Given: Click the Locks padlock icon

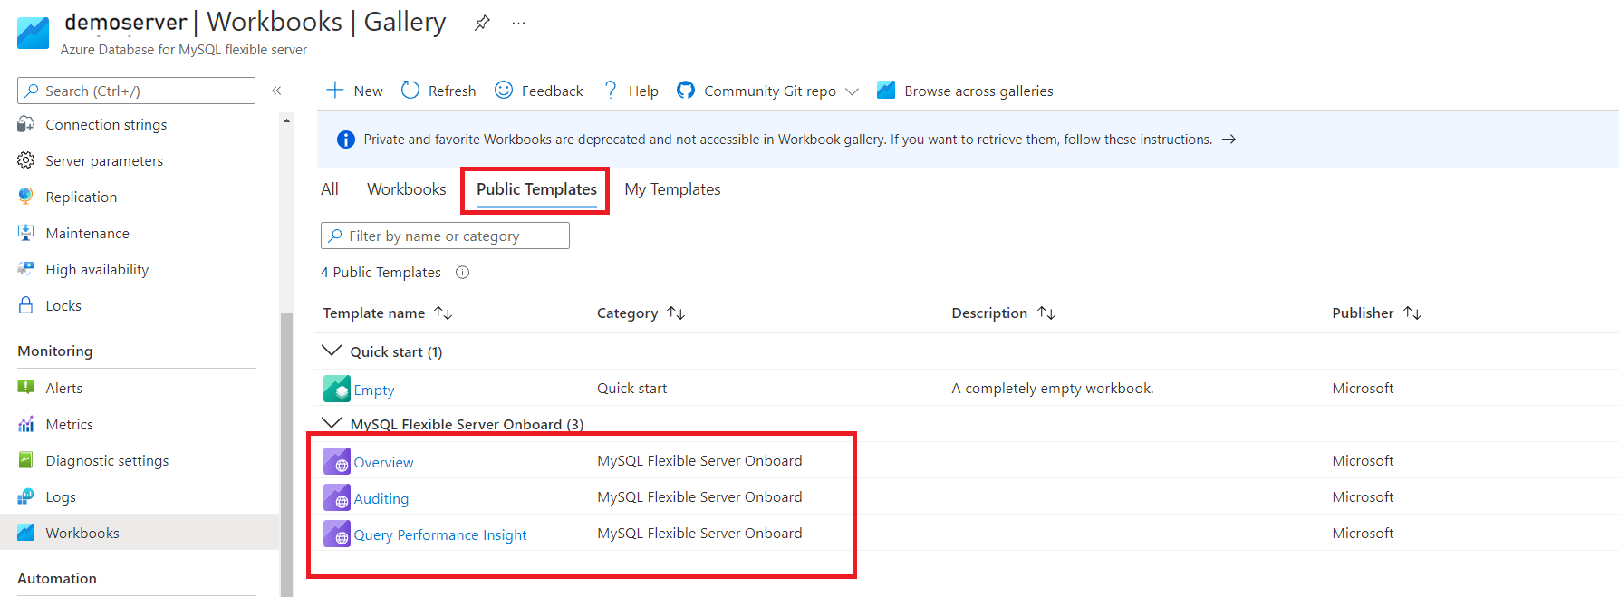Looking at the screenshot, I should click(26, 305).
